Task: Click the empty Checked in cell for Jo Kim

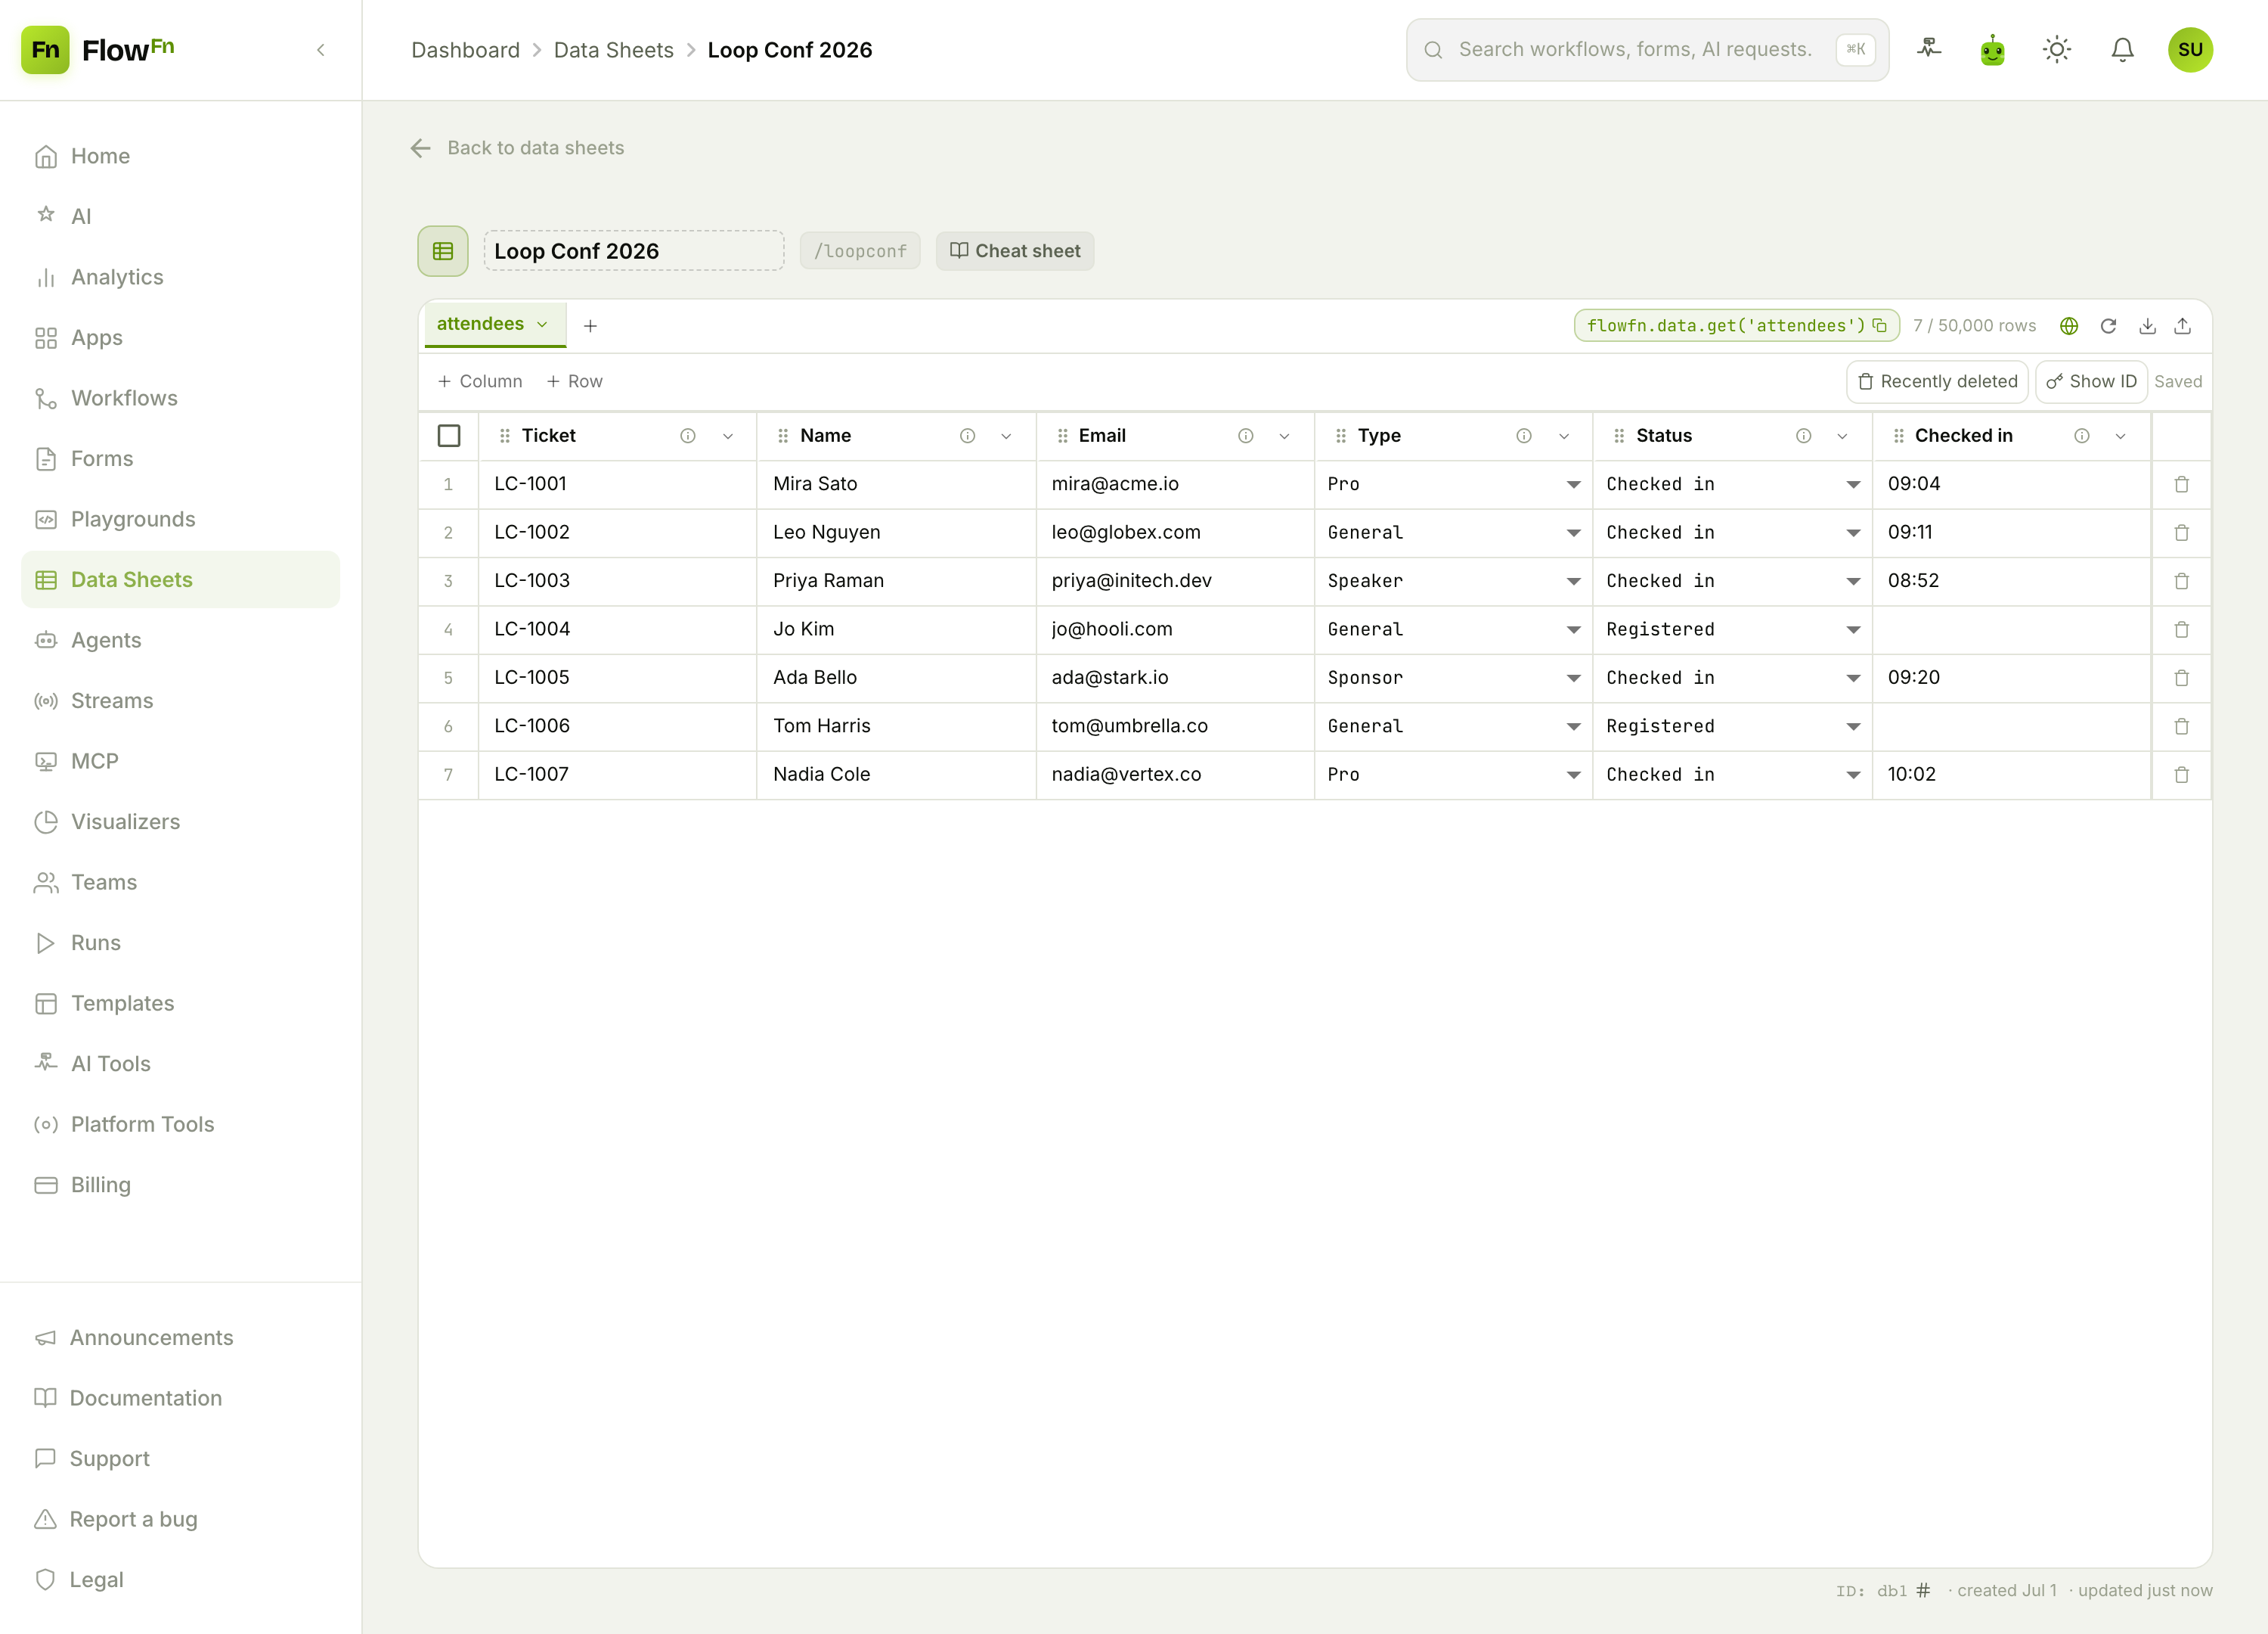Action: pos(2011,630)
